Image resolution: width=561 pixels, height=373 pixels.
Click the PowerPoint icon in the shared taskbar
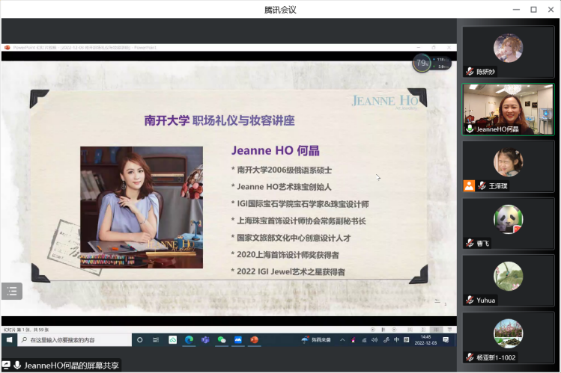[x=254, y=339]
